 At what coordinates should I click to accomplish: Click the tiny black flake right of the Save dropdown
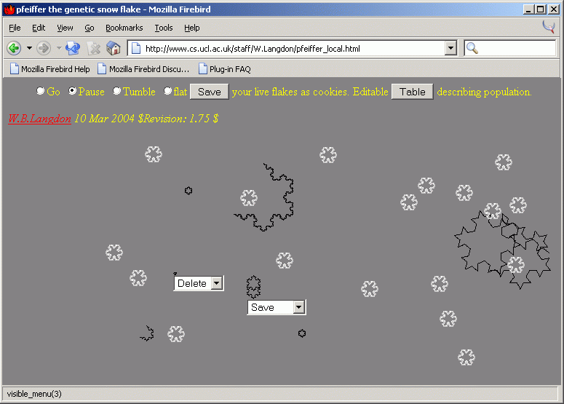(302, 333)
